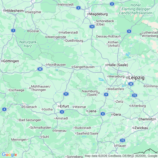
Task: Select the A14 highway shield near Schönebeck
Action: [x=92, y=27]
